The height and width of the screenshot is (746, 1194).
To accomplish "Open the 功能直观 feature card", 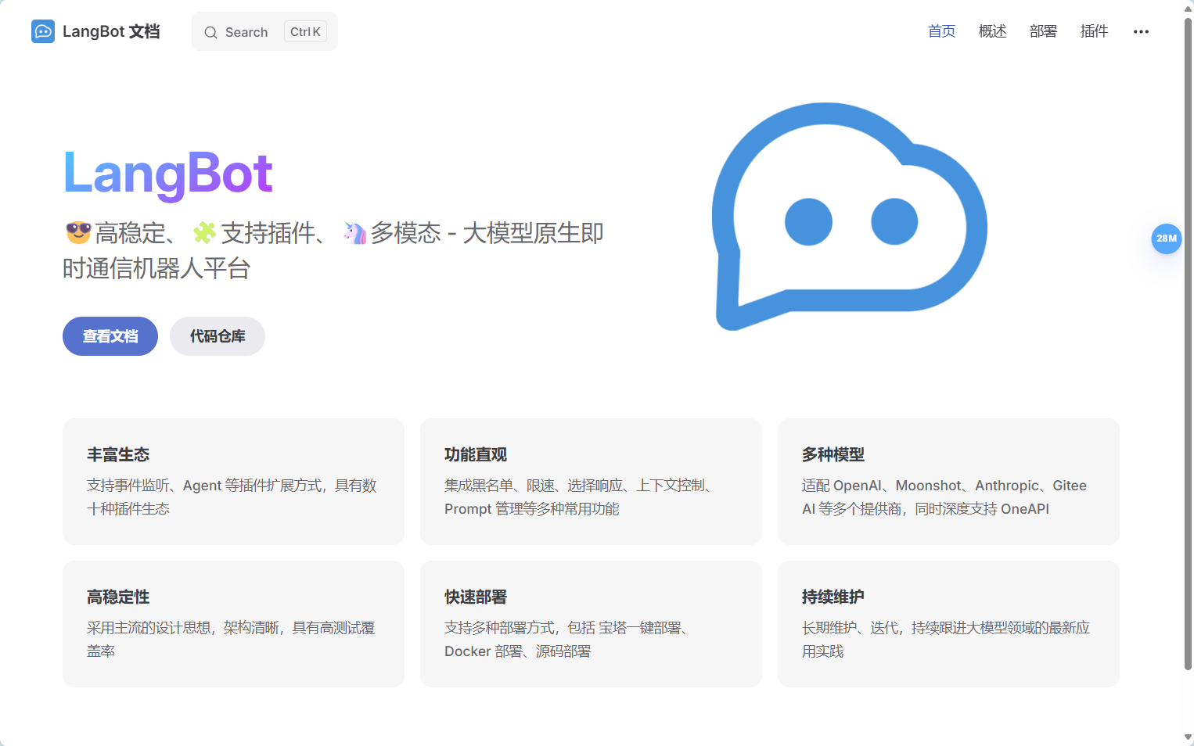I will click(x=591, y=482).
